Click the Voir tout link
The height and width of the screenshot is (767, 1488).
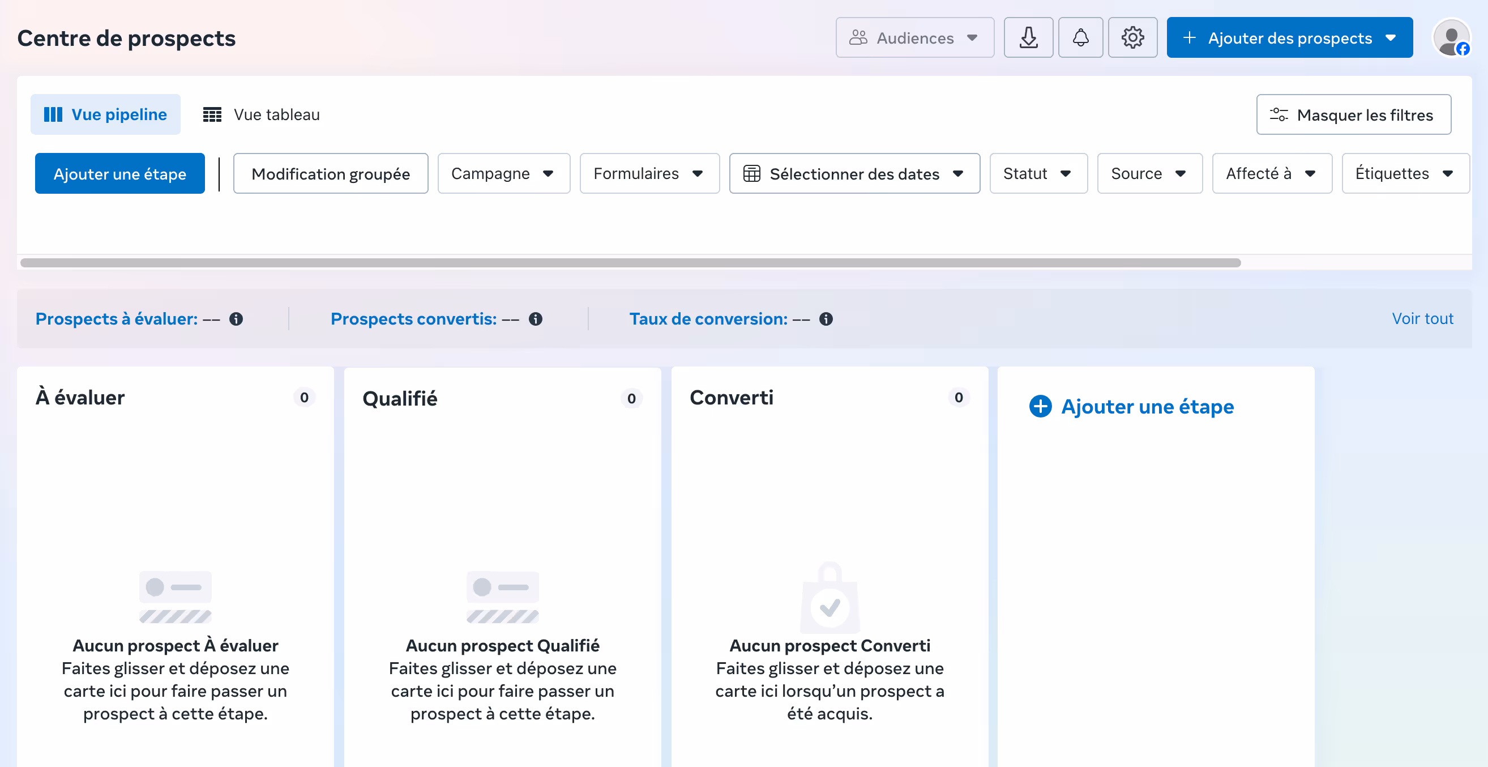(1422, 318)
